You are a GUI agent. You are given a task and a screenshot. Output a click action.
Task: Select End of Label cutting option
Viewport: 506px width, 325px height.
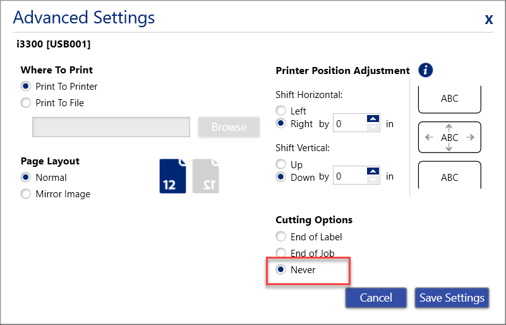click(x=281, y=237)
